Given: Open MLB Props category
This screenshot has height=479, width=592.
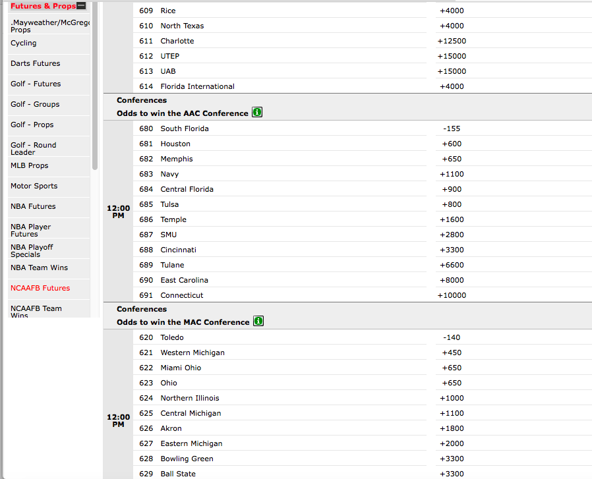Looking at the screenshot, I should pos(49,165).
